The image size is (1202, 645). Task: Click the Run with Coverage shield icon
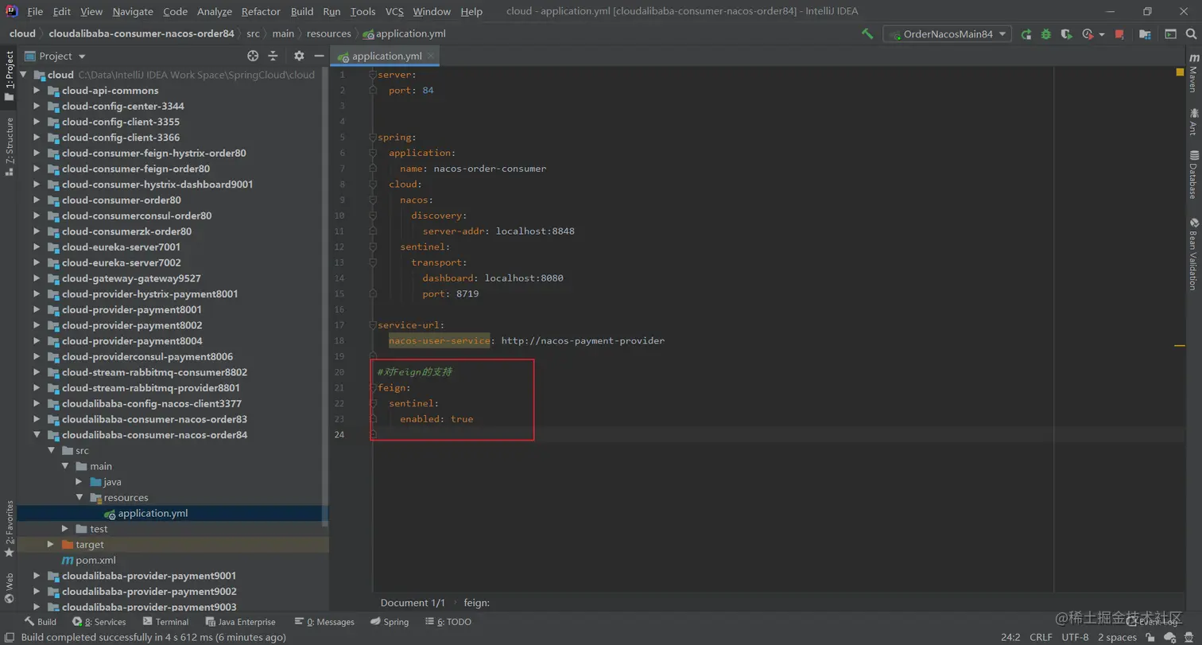click(1067, 34)
